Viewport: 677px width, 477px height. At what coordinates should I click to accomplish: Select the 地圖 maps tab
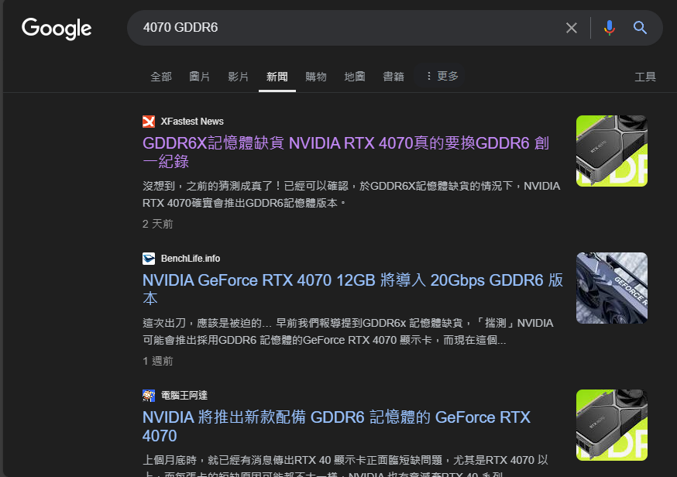tap(355, 77)
